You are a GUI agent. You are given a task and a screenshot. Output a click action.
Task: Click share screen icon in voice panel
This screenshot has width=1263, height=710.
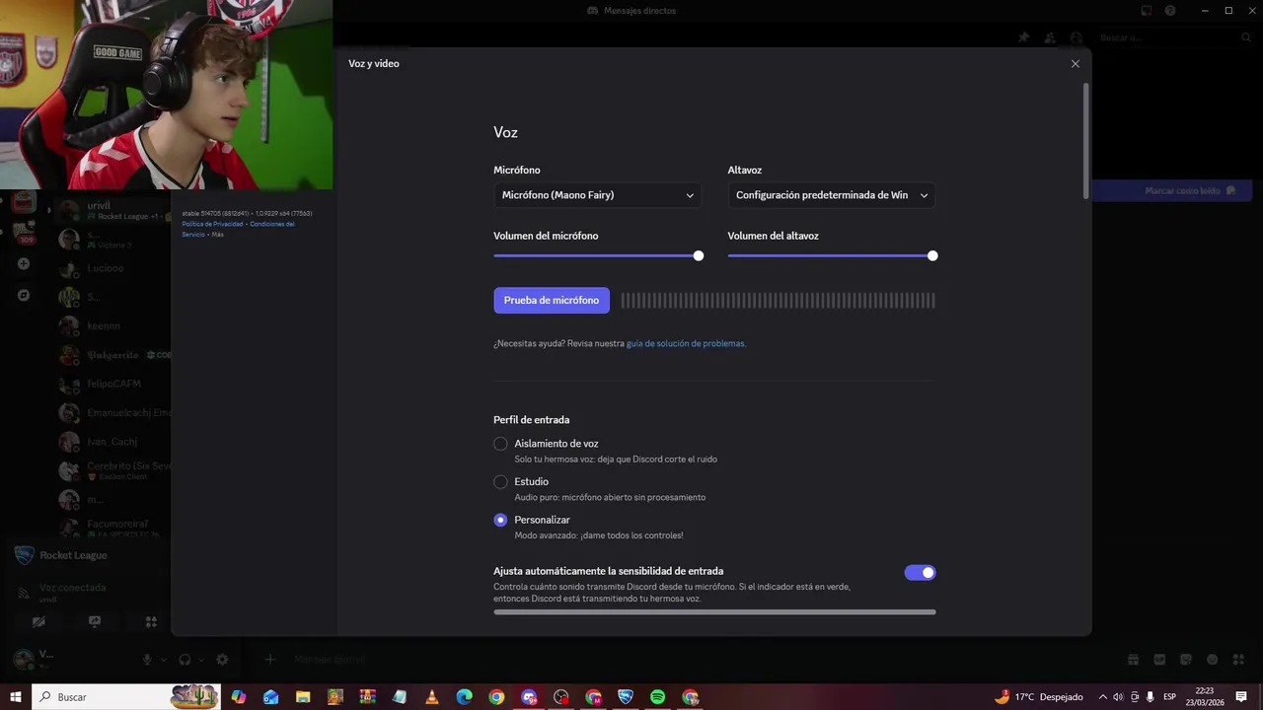point(95,622)
